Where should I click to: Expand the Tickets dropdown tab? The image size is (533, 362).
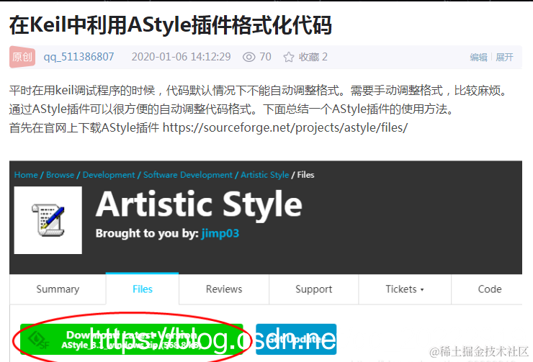[x=405, y=289]
